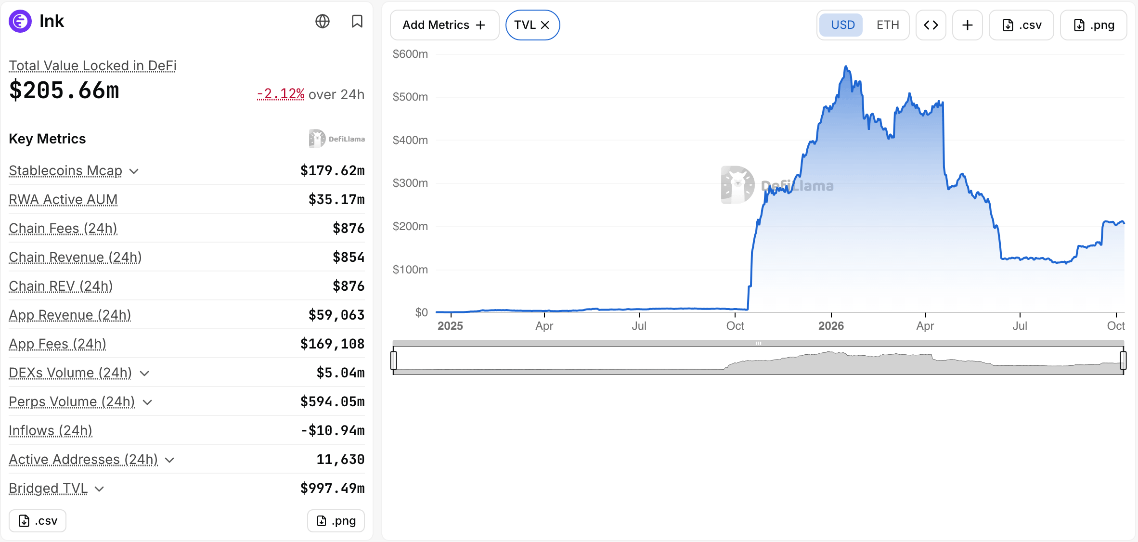Bookmark the Ink chain page
The image size is (1138, 542).
357,21
